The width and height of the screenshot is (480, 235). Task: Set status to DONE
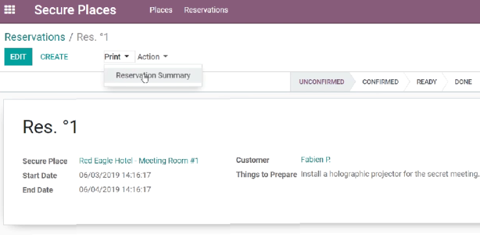[463, 82]
